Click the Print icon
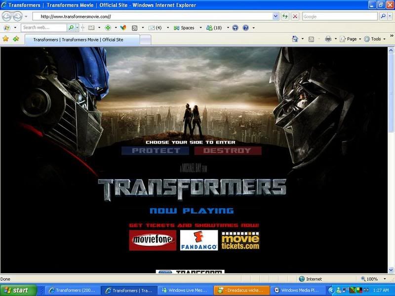The width and height of the screenshot is (395, 296). pyautogui.click(x=328, y=39)
